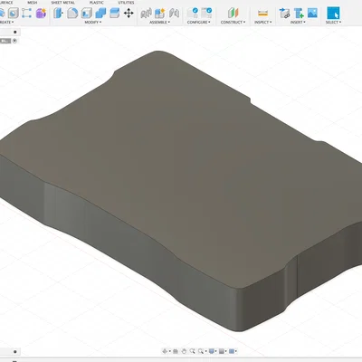Select the purple Create Form tool
The width and height of the screenshot is (362, 362).
pos(41,13)
